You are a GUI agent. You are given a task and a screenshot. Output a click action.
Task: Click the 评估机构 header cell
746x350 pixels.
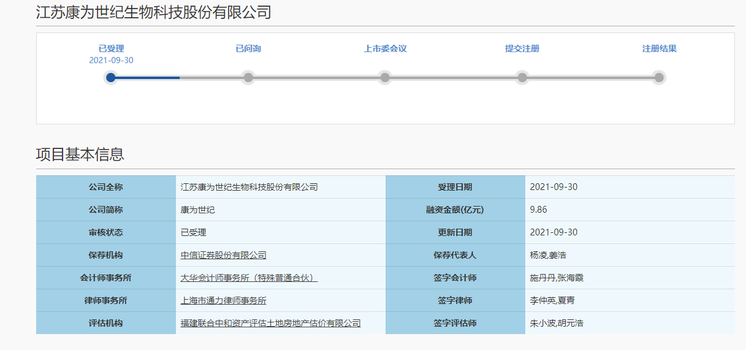click(x=106, y=323)
